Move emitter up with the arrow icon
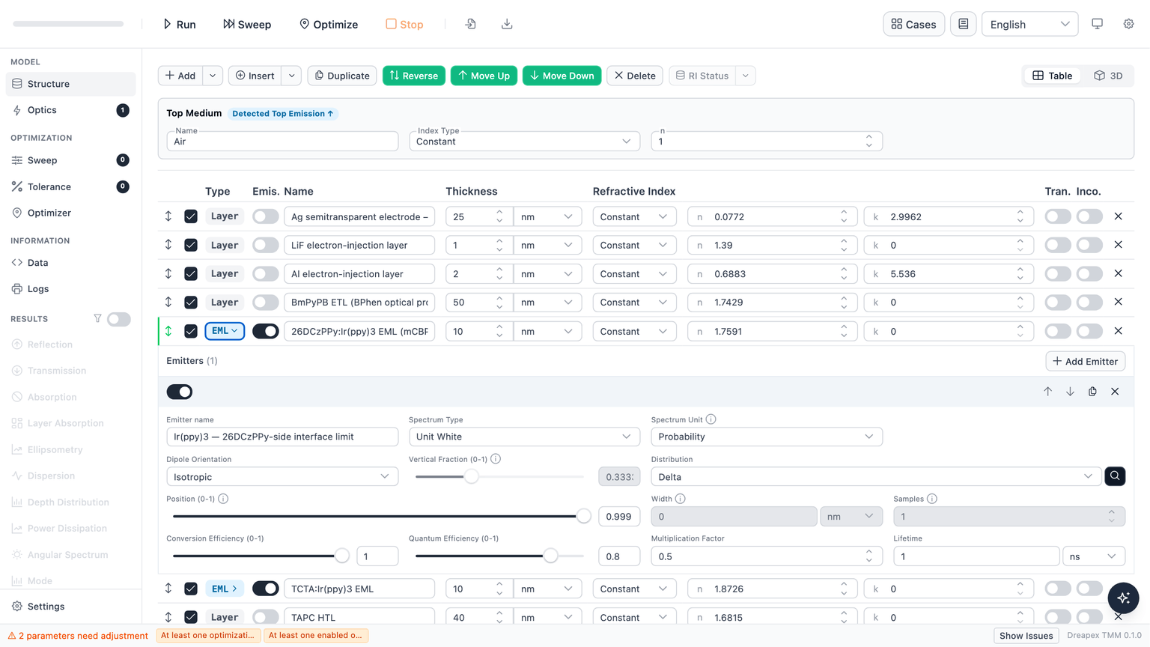This screenshot has width=1150, height=647. (1047, 392)
